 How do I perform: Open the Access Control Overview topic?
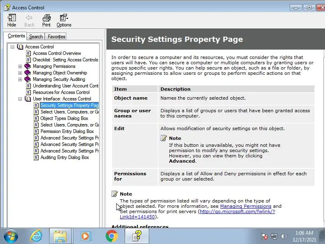tap(57, 53)
